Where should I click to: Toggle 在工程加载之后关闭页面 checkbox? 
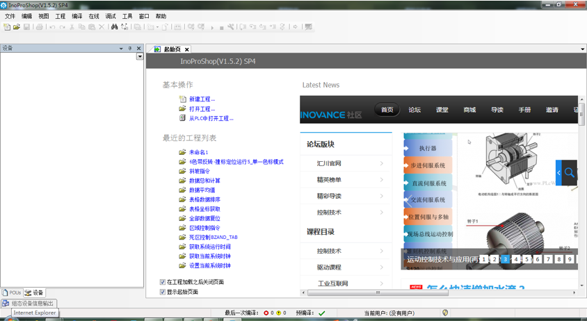click(x=163, y=282)
